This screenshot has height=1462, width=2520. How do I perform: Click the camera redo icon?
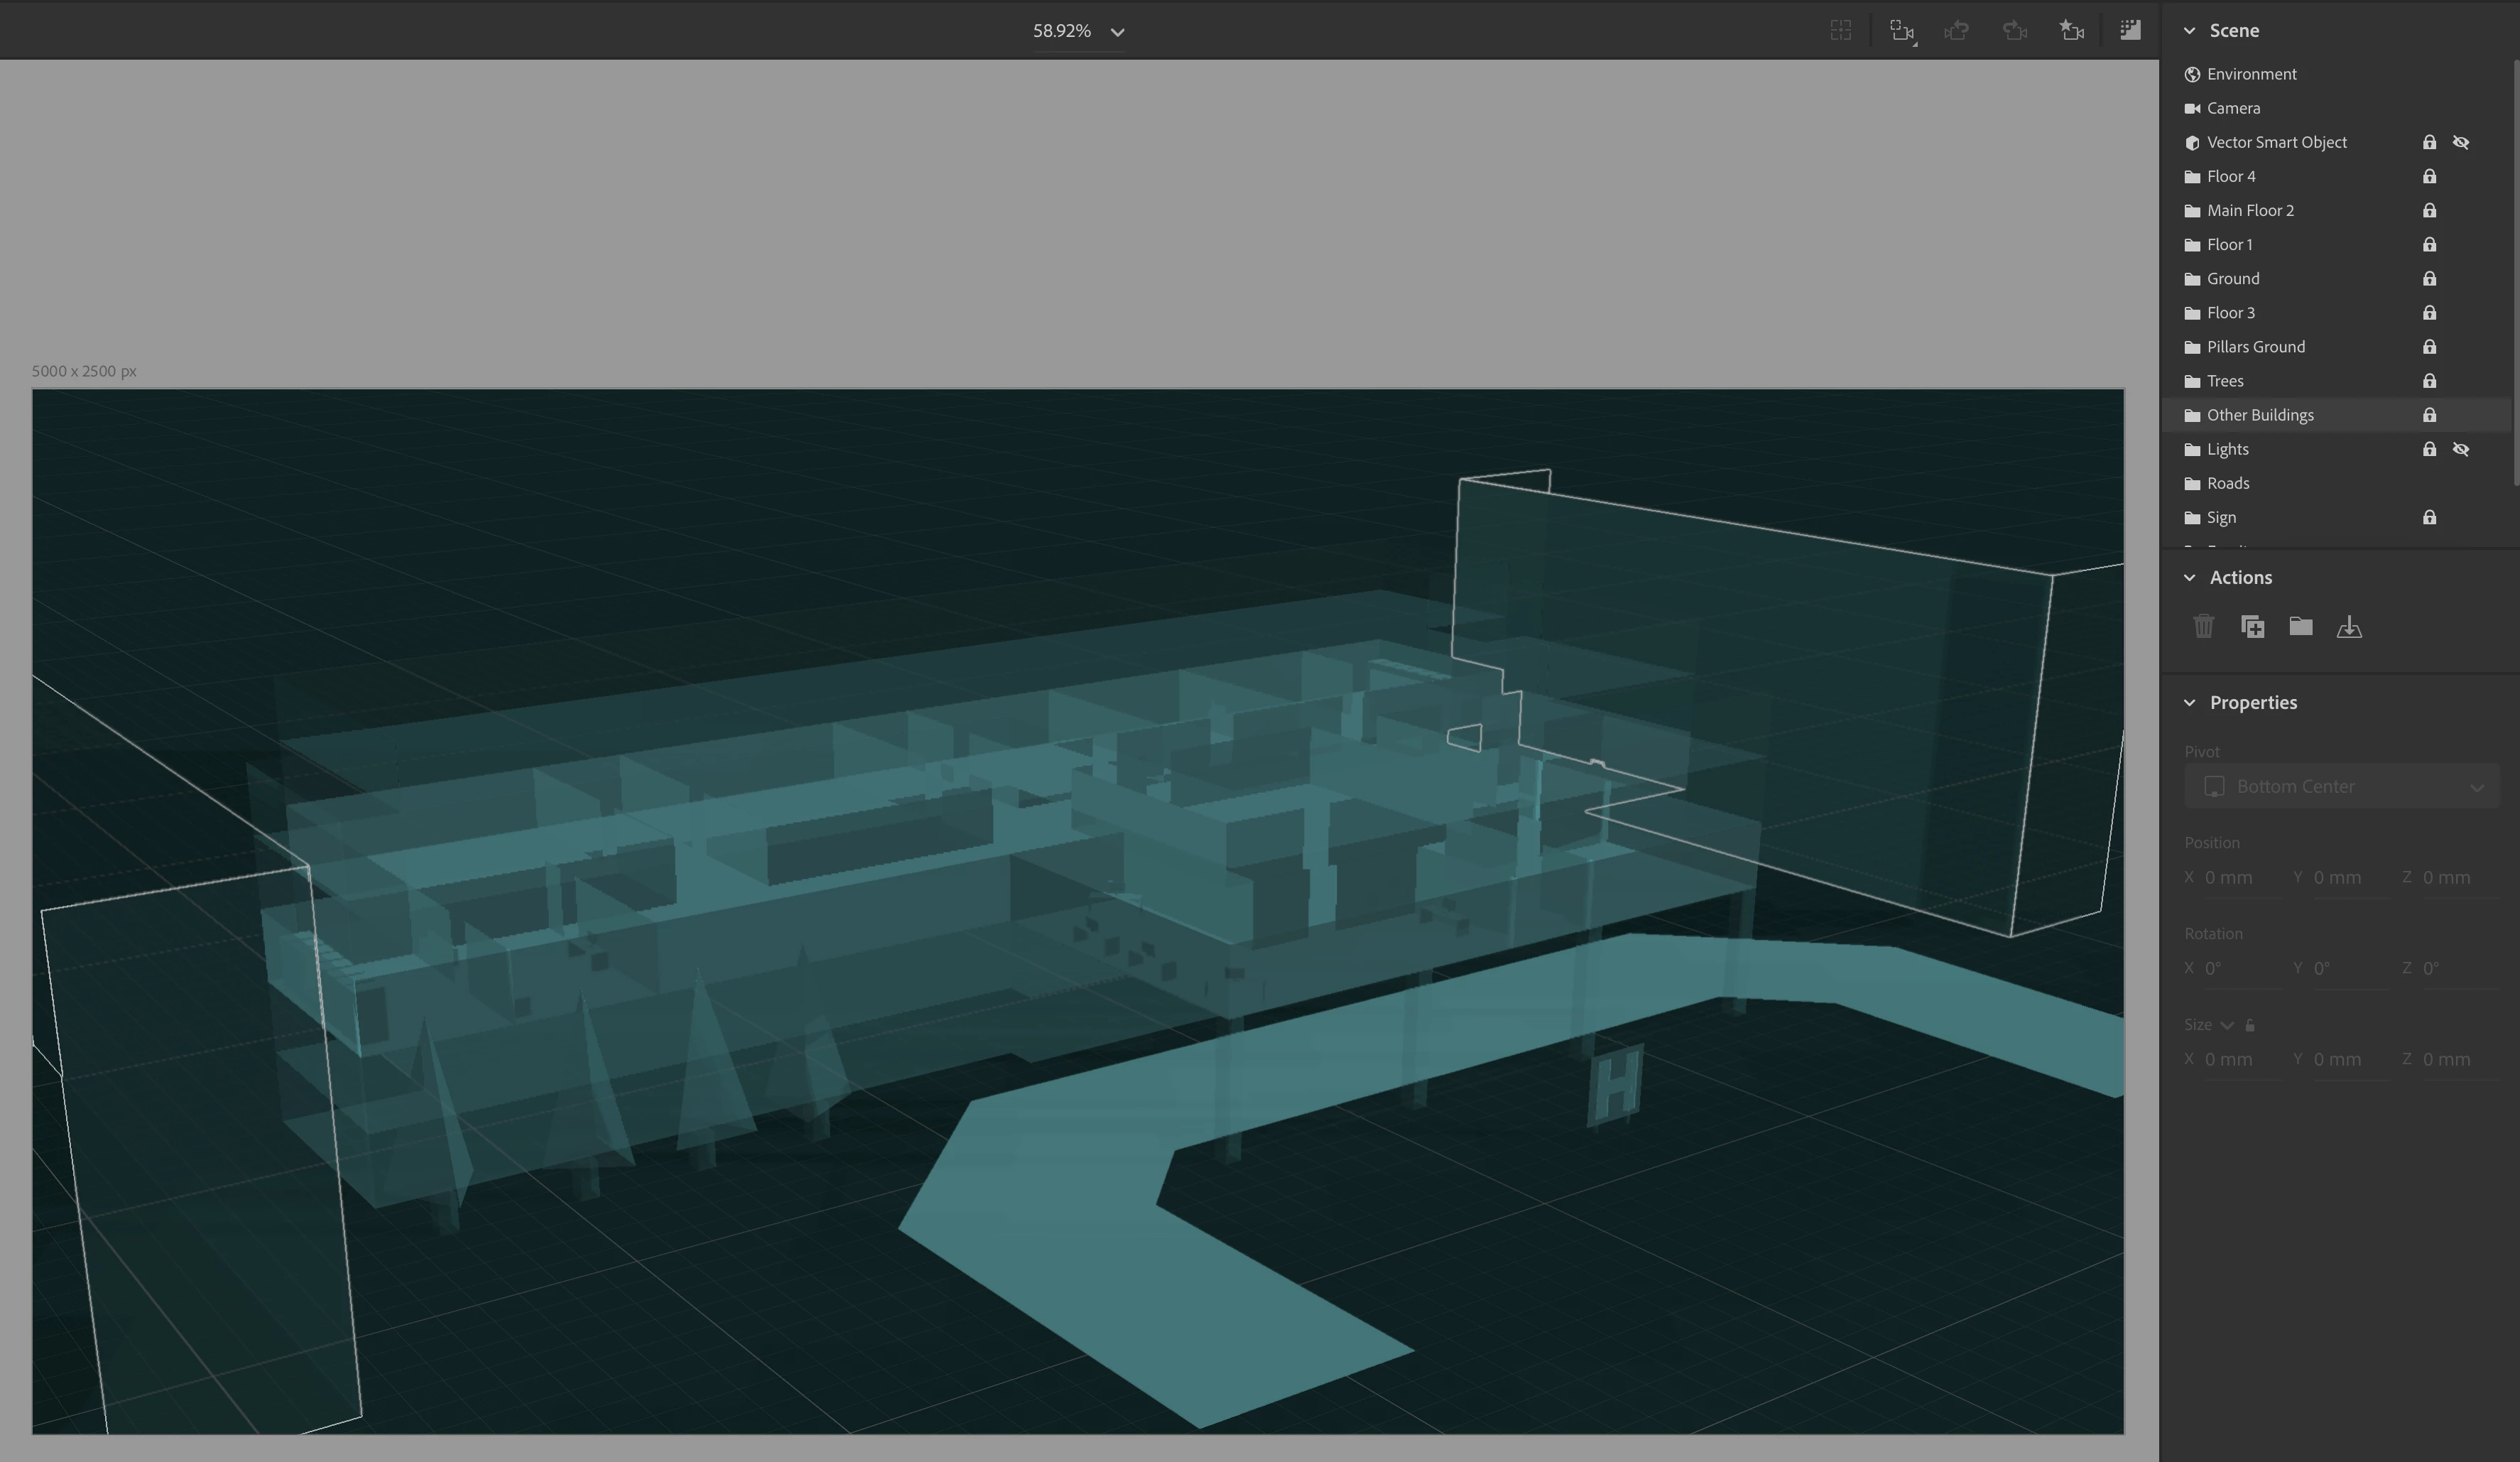pyautogui.click(x=2014, y=31)
